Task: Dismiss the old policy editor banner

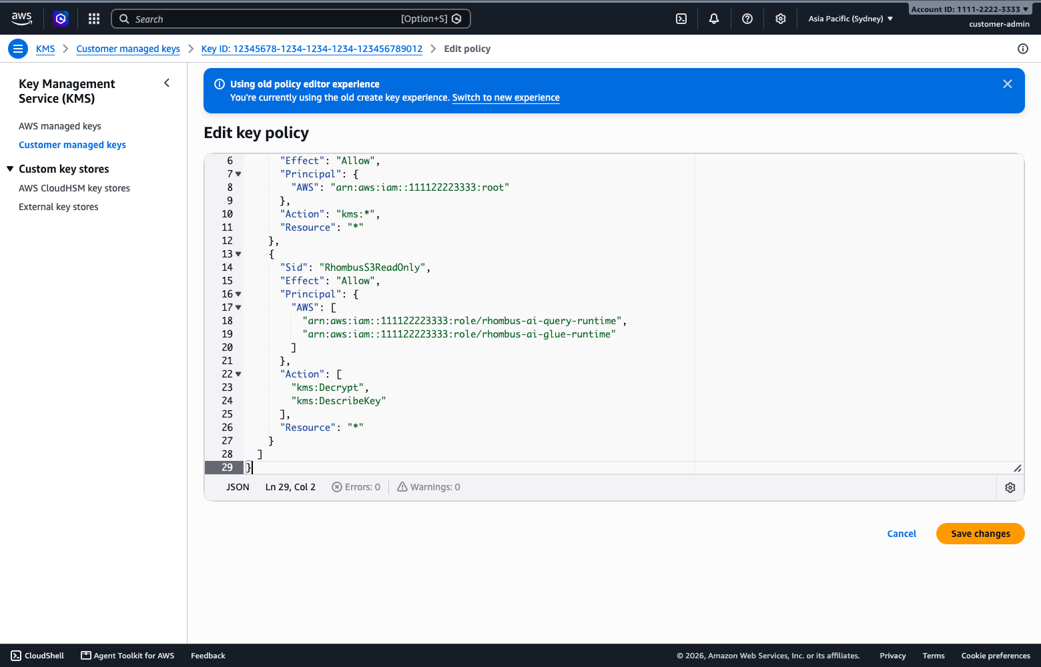Action: point(1008,84)
